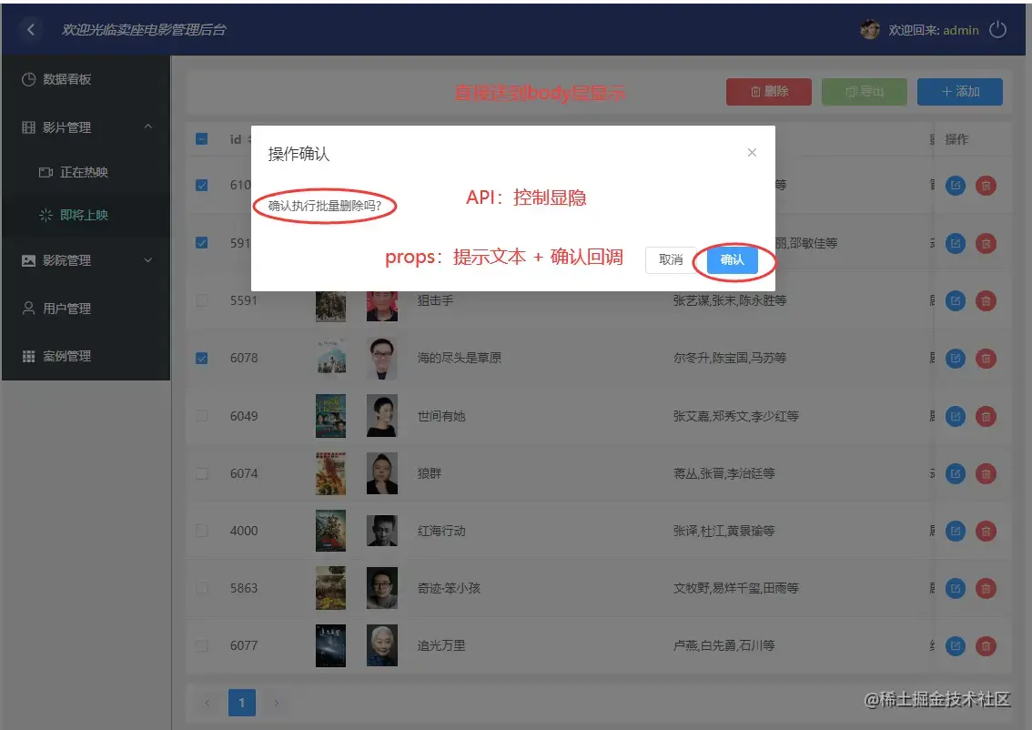Open poster thumbnail of 红海行动

(330, 531)
